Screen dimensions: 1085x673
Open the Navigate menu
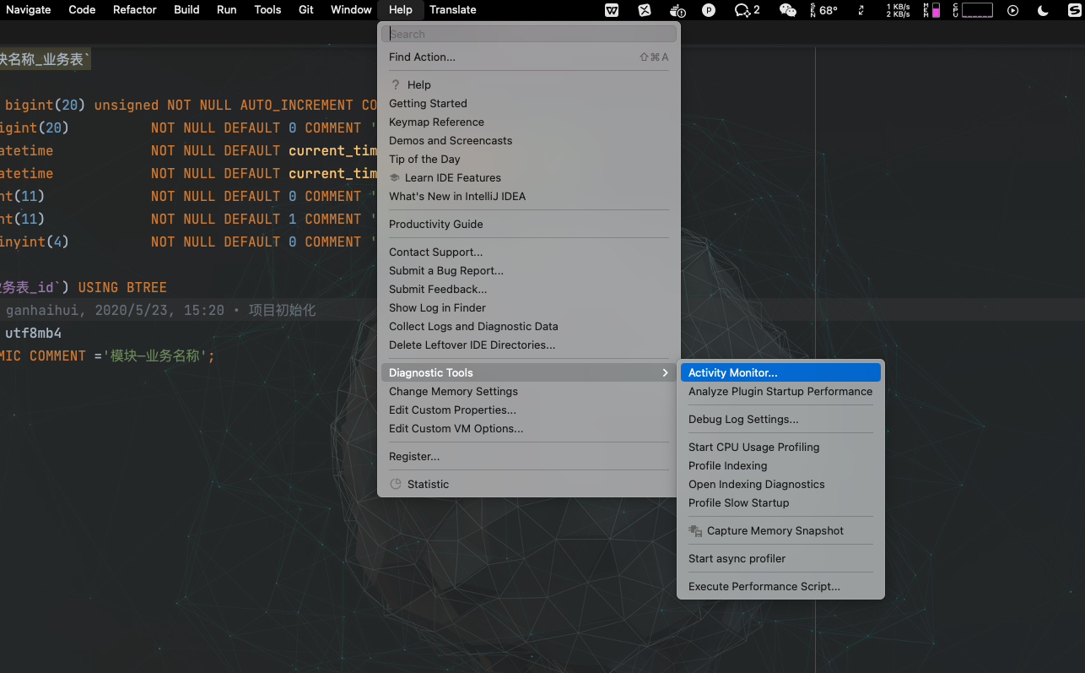coord(29,9)
